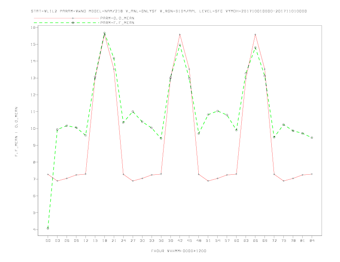Click the chart title starting STAT=VLIL2
The height and width of the screenshot is (262, 340).
pyautogui.click(x=169, y=11)
